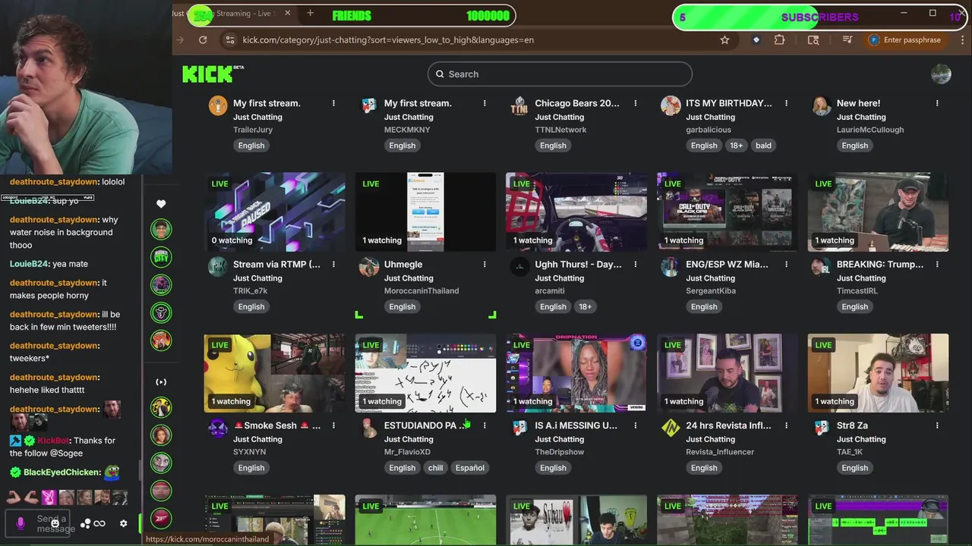Viewport: 972px width, 546px height.
Task: Open the racing car arcamiti thumbnail
Action: click(x=576, y=212)
